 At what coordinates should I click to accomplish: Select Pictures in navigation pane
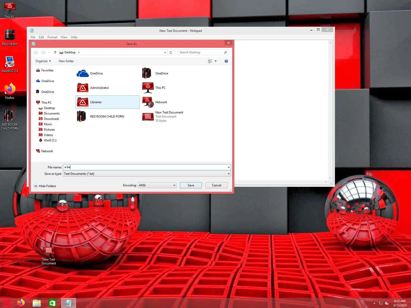pos(47,130)
